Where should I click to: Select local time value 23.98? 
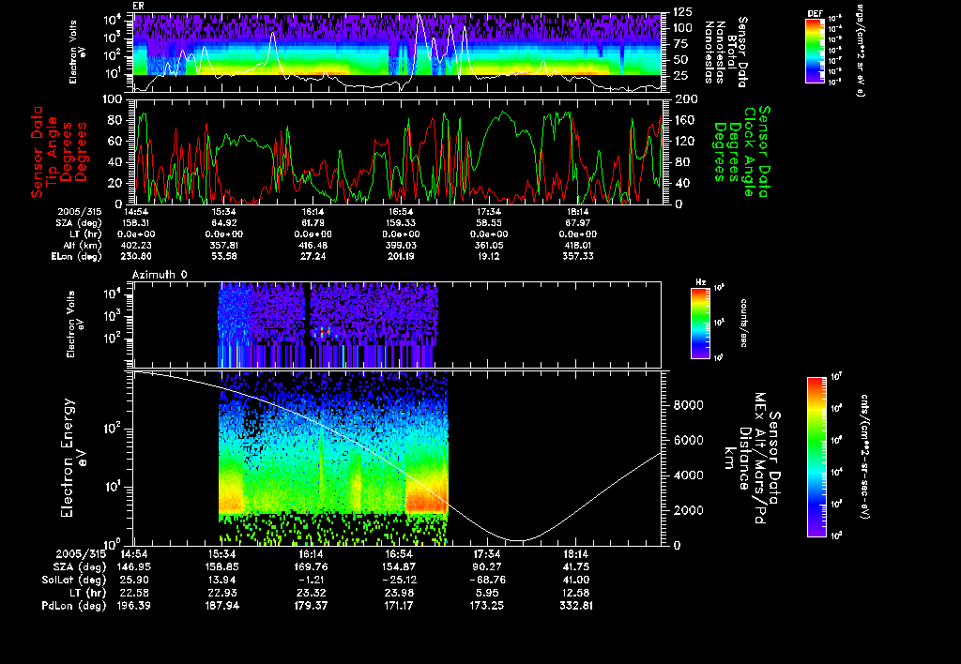pyautogui.click(x=400, y=593)
